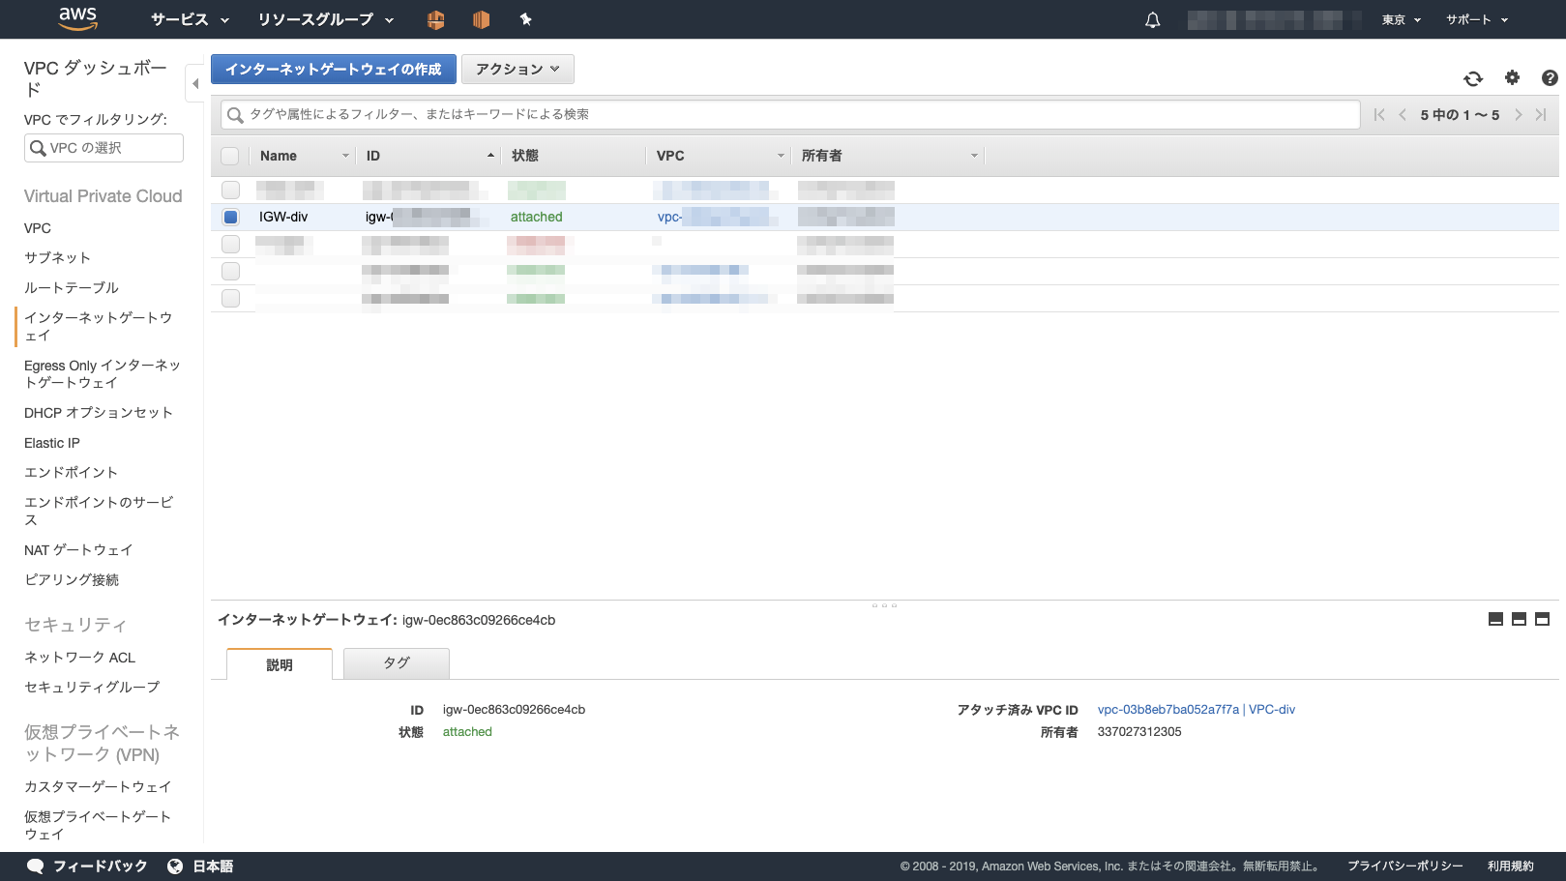Open the 東京 region selector

click(1401, 19)
